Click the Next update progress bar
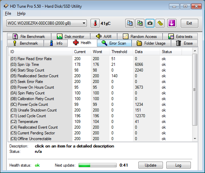 coord(98,165)
